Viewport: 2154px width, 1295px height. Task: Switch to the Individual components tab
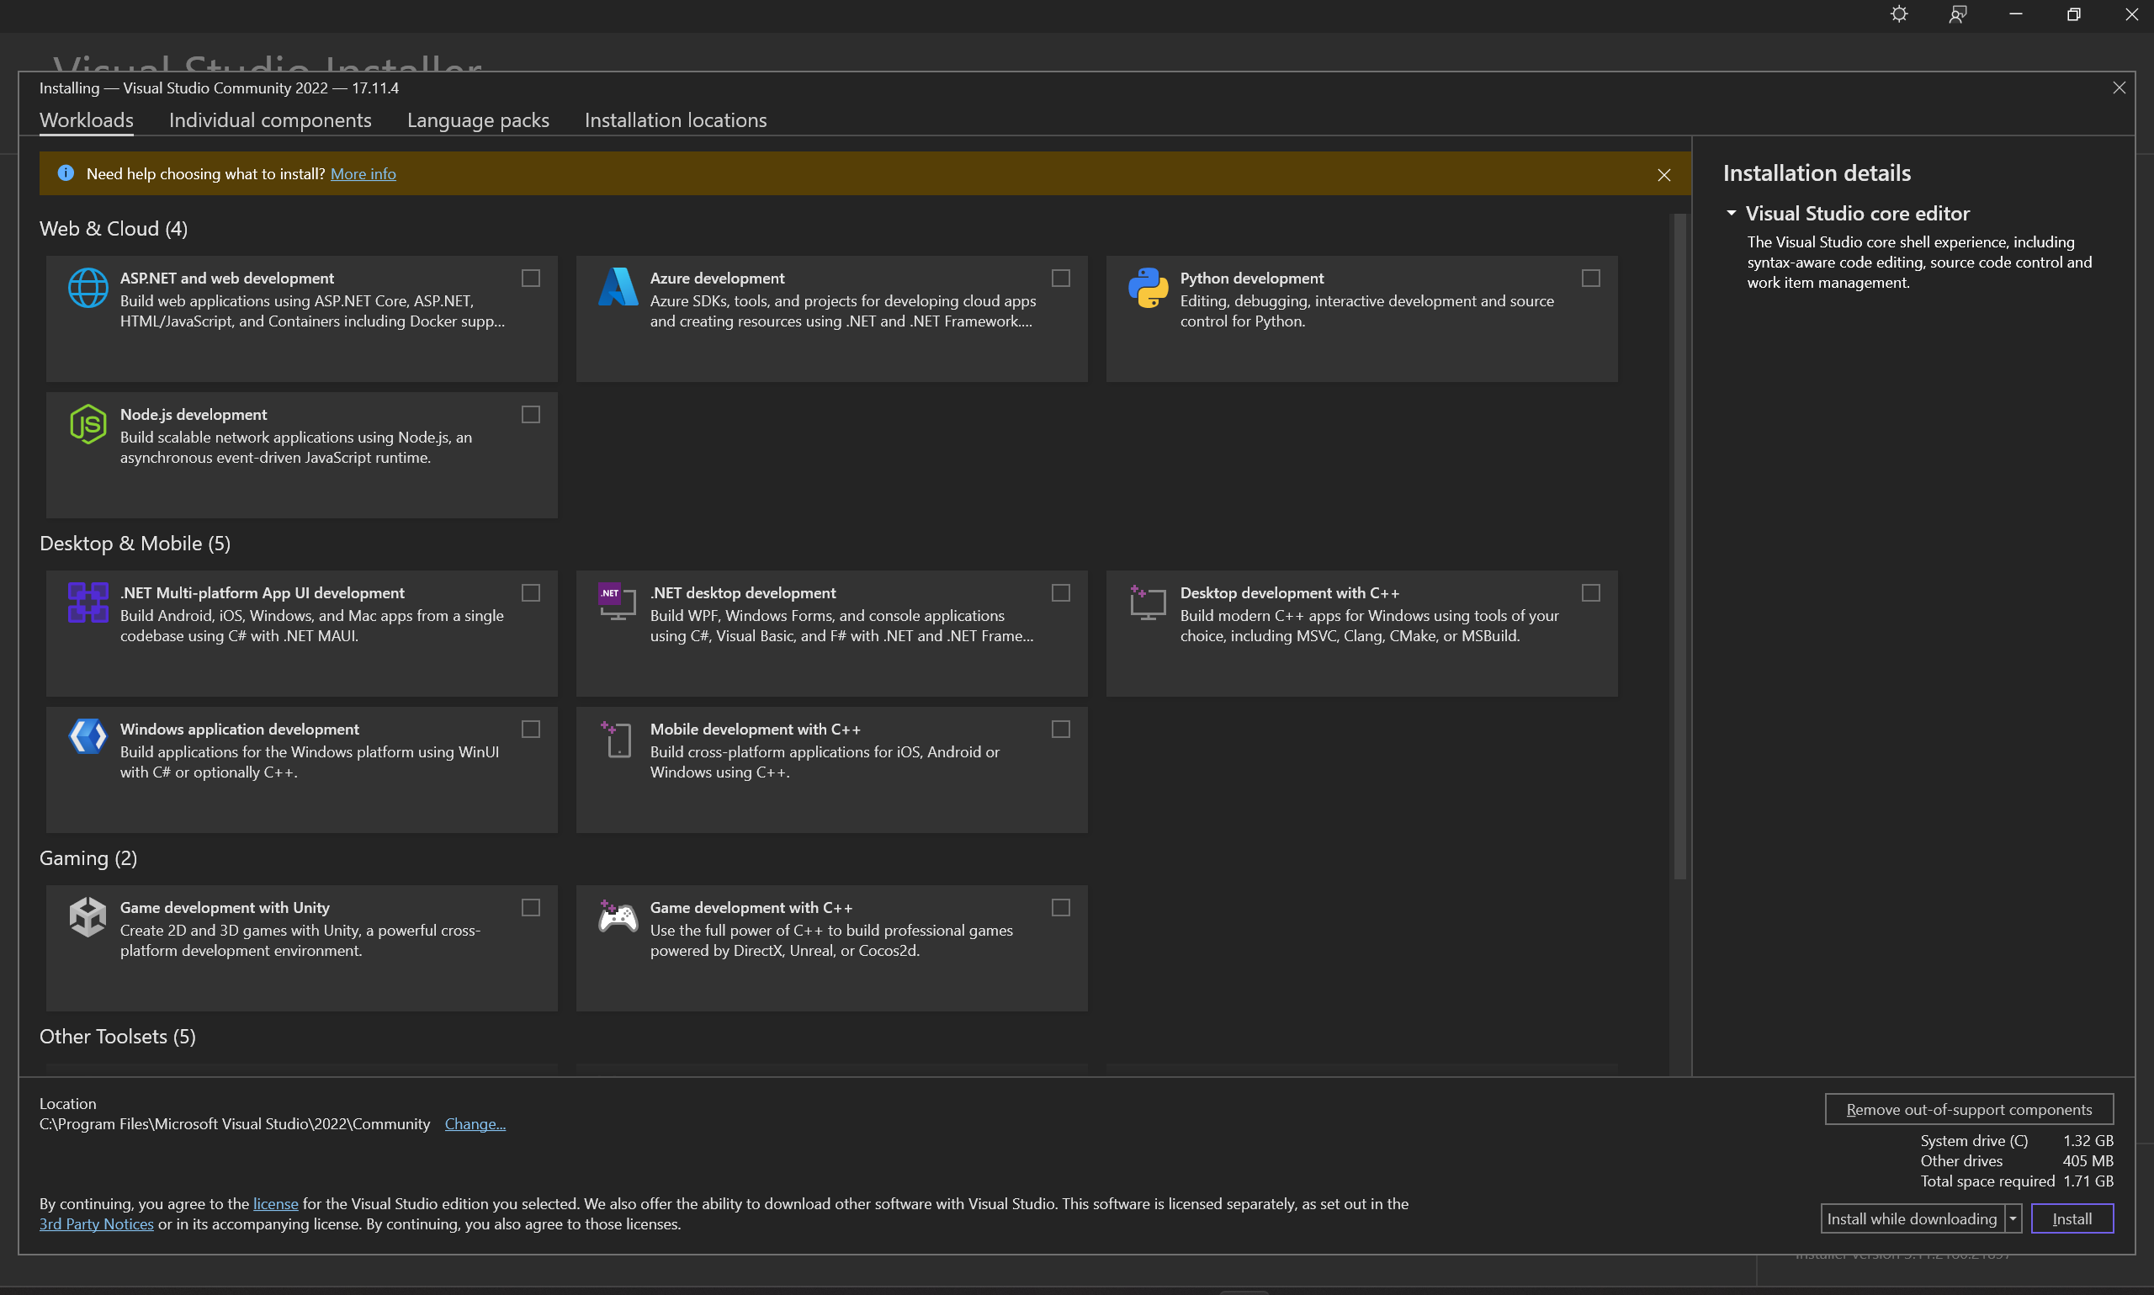(269, 120)
